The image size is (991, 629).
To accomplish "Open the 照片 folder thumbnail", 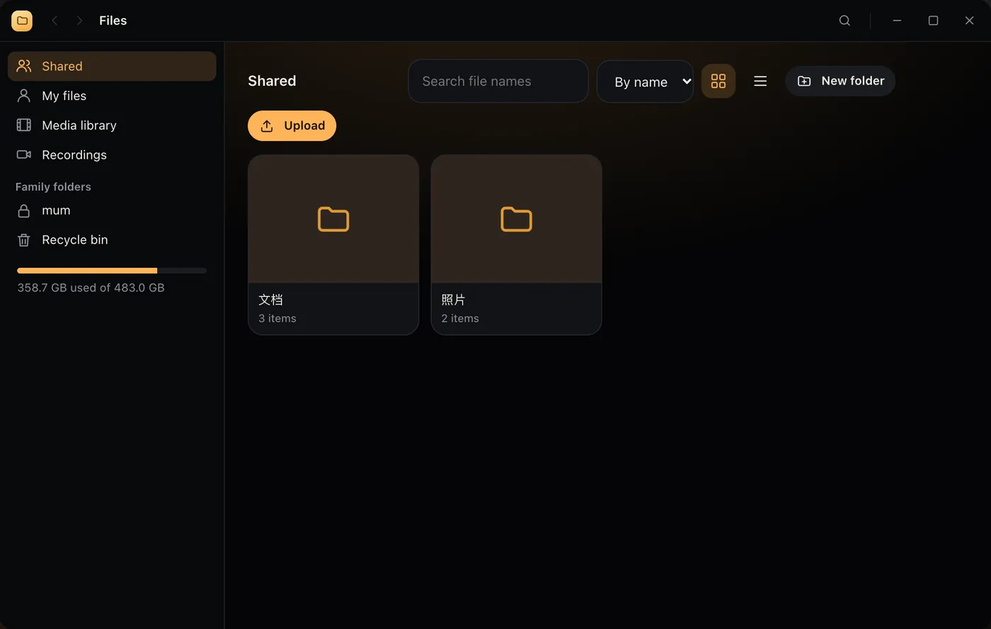I will [516, 219].
